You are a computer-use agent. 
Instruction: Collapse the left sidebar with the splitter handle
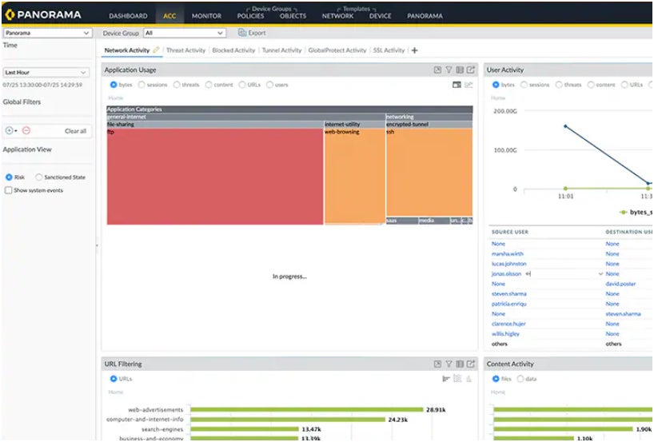click(98, 245)
